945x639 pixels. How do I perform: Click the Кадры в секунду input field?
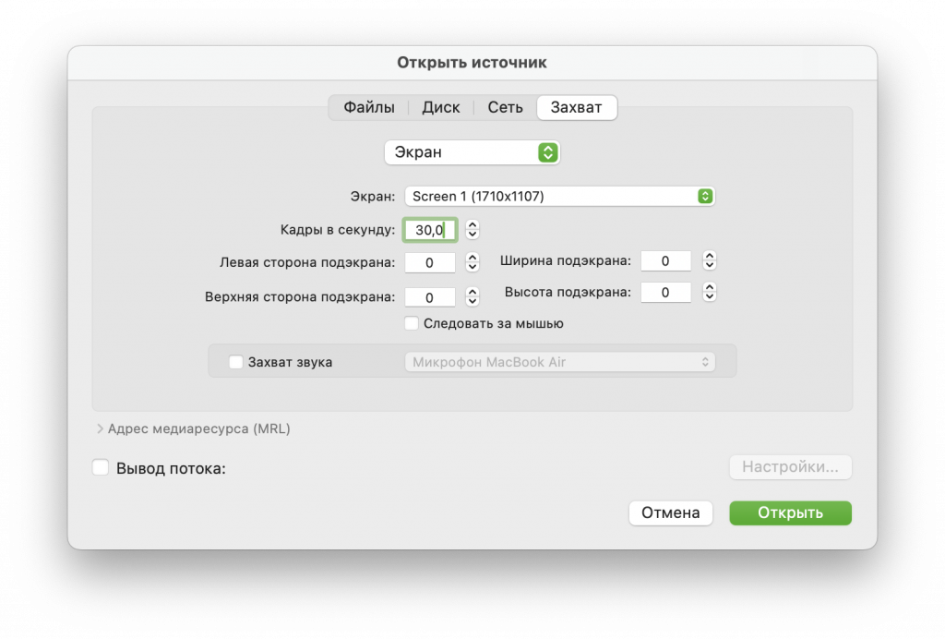click(429, 229)
